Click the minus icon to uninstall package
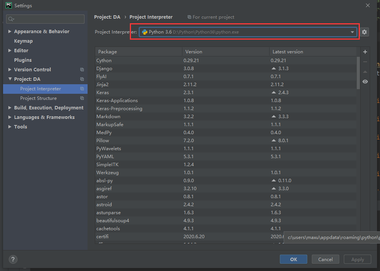The width and height of the screenshot is (380, 271). [x=365, y=62]
